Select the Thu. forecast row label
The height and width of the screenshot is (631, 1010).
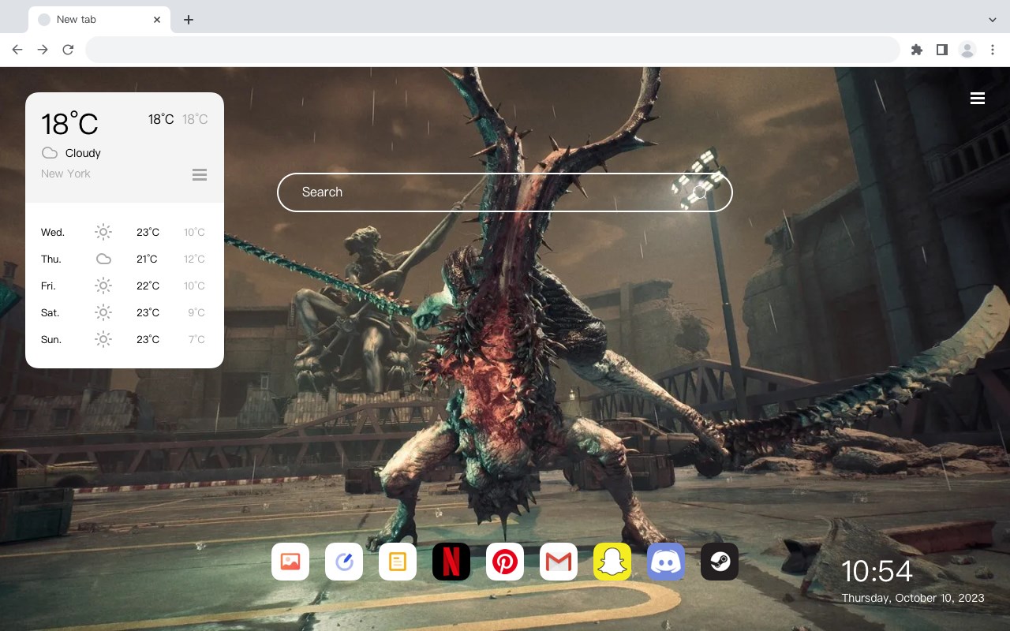coord(51,259)
